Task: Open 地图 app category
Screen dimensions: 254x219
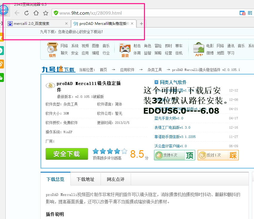Action: (x=220, y=53)
